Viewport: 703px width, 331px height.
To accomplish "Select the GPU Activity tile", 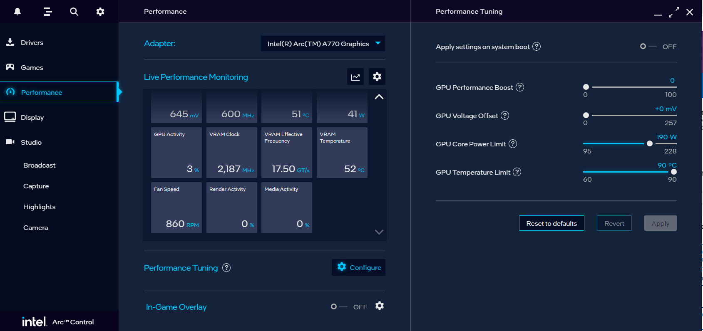I will pyautogui.click(x=176, y=153).
